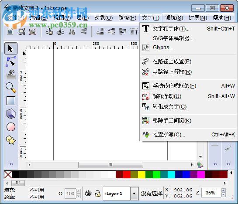Click the no-color X swatch
The width and height of the screenshot is (238, 204).
click(x=8, y=175)
